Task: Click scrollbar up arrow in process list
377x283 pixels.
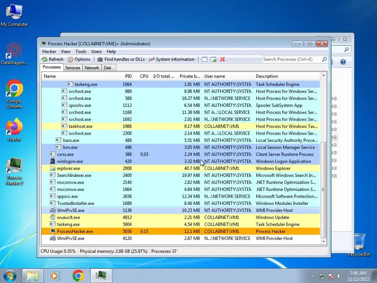Action: coord(324,75)
